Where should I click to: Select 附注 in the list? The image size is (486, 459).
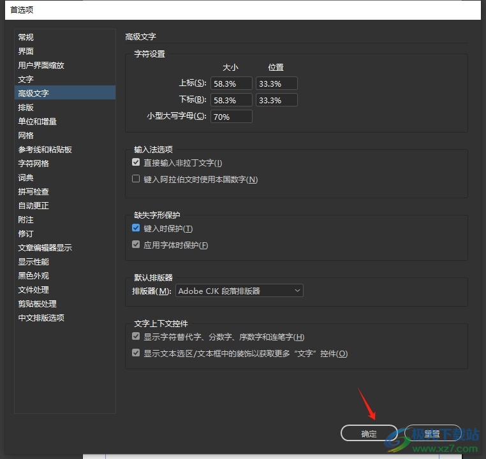point(65,219)
